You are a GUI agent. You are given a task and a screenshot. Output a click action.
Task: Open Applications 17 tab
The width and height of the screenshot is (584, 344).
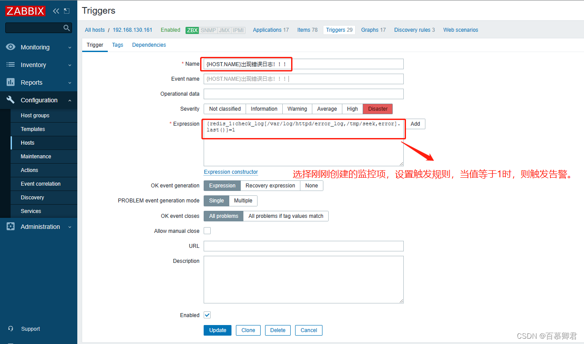tap(271, 30)
